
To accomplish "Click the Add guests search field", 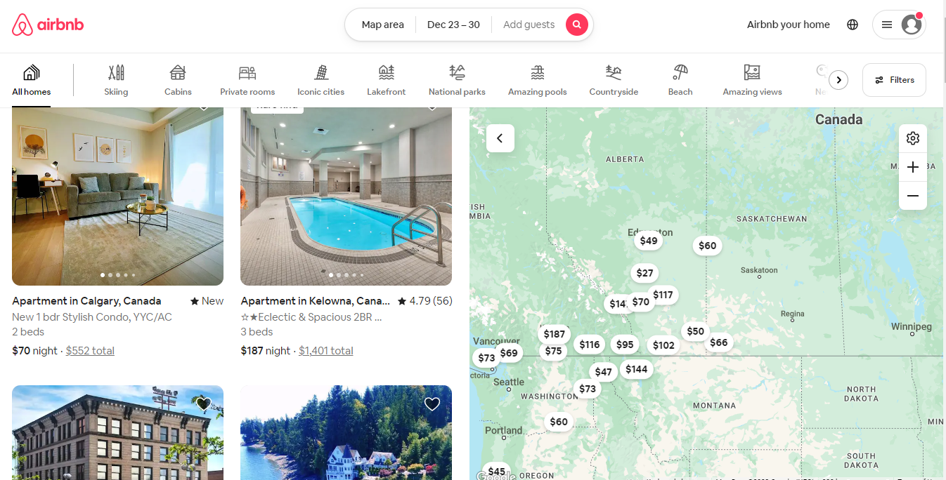I will click(529, 25).
